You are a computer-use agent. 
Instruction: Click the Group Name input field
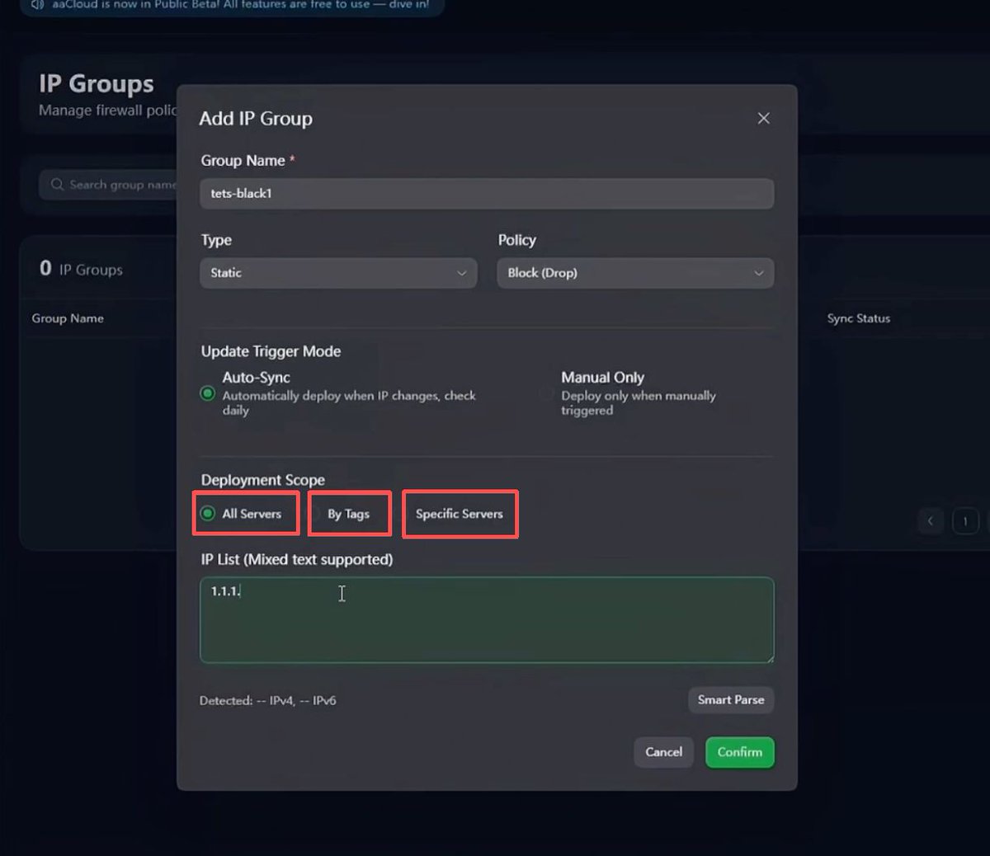coord(487,194)
